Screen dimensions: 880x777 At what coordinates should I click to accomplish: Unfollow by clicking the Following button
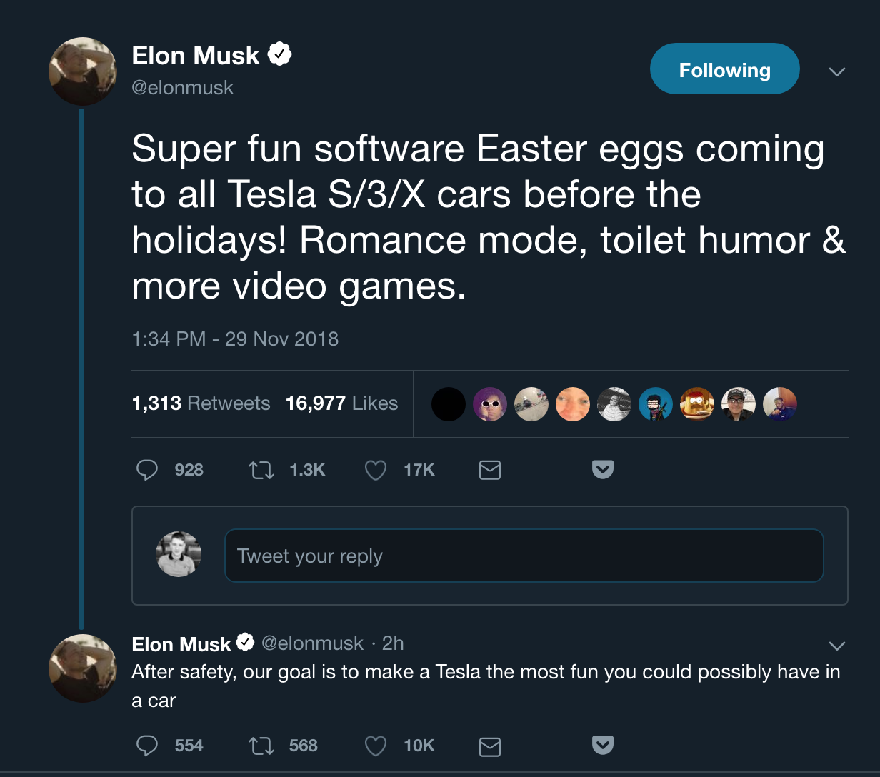tap(724, 69)
